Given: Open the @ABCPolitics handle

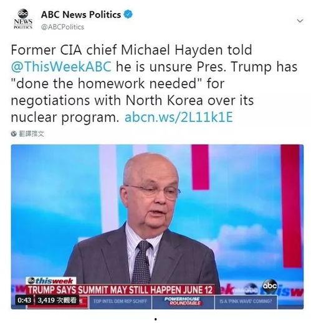Looking at the screenshot, I should (62, 27).
